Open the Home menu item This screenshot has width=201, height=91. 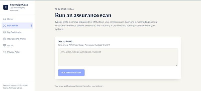pos(17,19)
